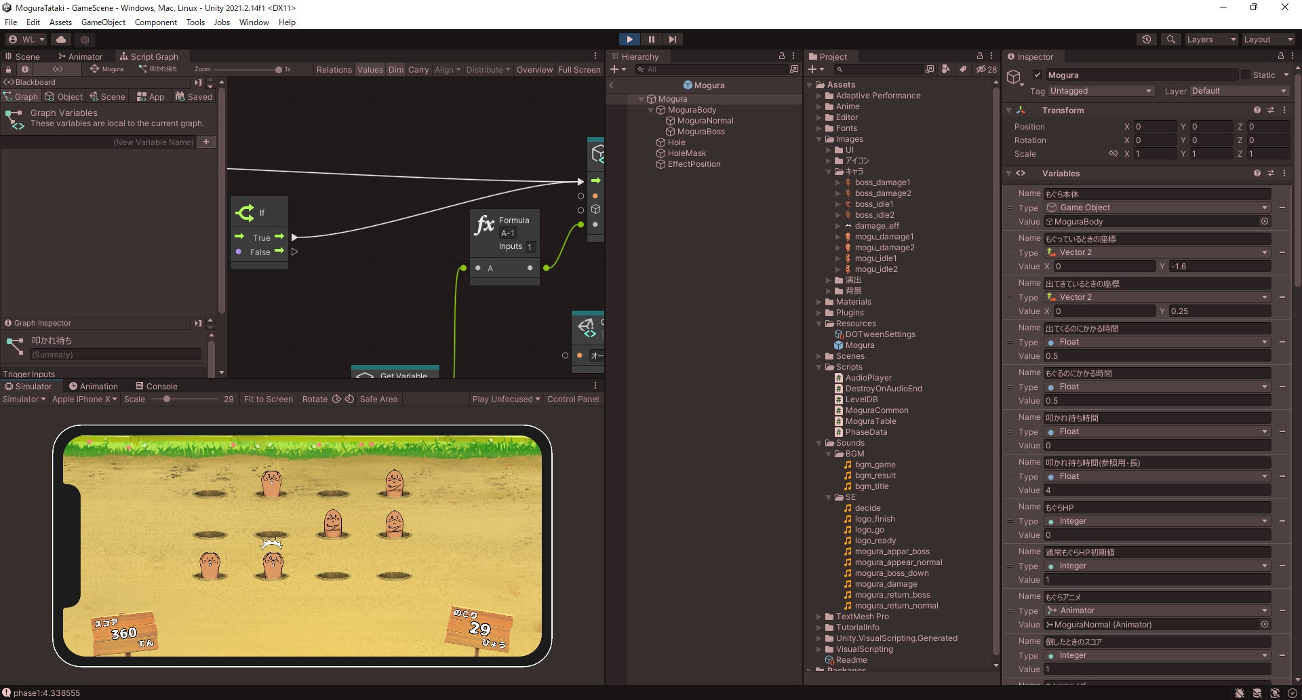Lock the Script Graph window
The image size is (1302, 700).
8,69
